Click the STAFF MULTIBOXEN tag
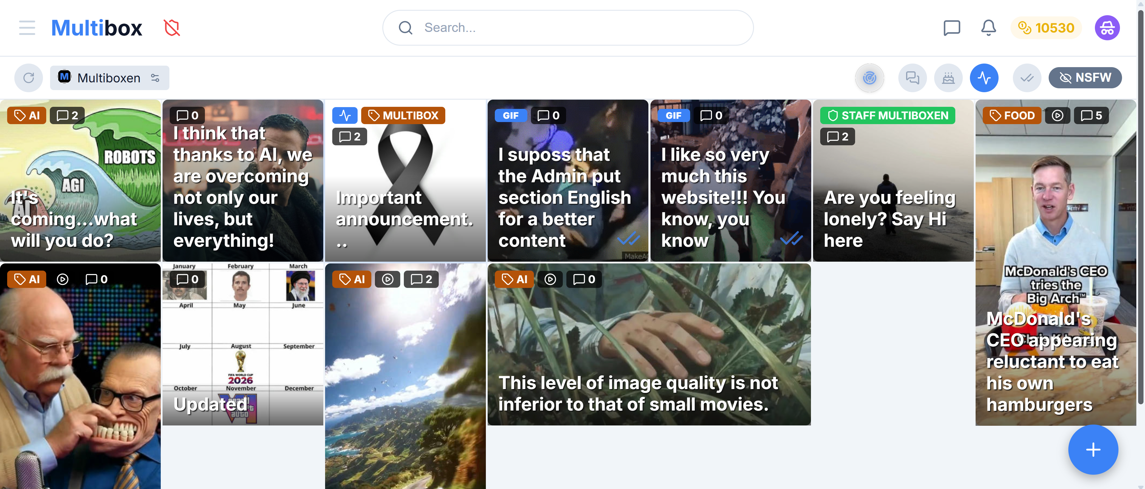This screenshot has height=489, width=1145. tap(887, 115)
